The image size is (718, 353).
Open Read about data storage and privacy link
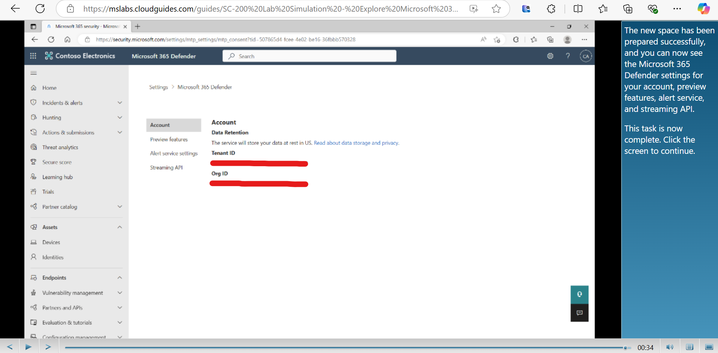[x=356, y=143]
